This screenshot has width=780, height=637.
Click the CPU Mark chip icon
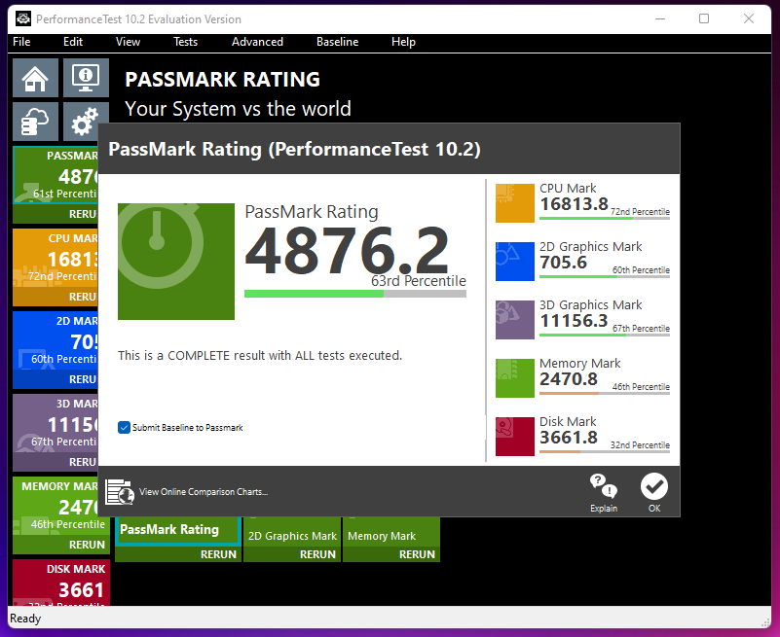point(514,203)
